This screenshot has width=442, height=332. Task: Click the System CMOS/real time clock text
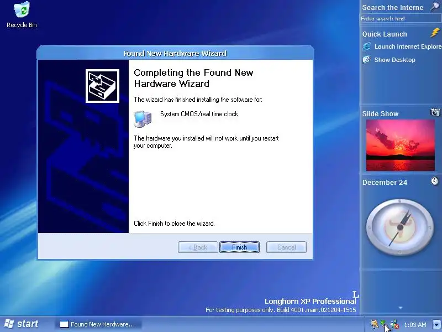click(199, 114)
